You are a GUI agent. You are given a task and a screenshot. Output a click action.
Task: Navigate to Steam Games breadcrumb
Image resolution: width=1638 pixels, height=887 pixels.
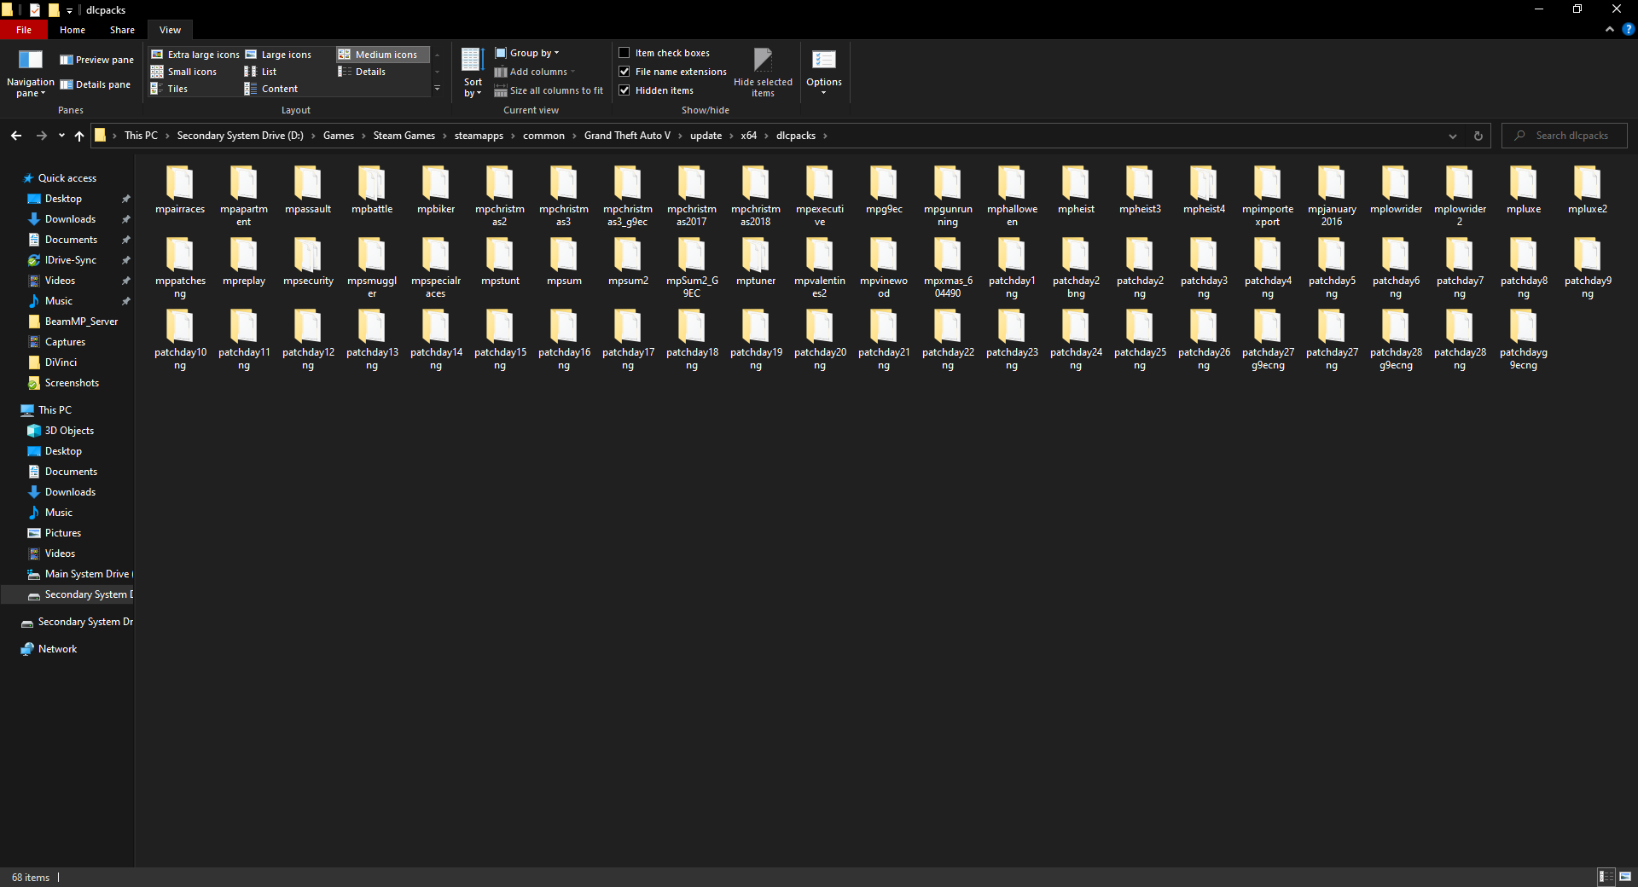coord(404,136)
